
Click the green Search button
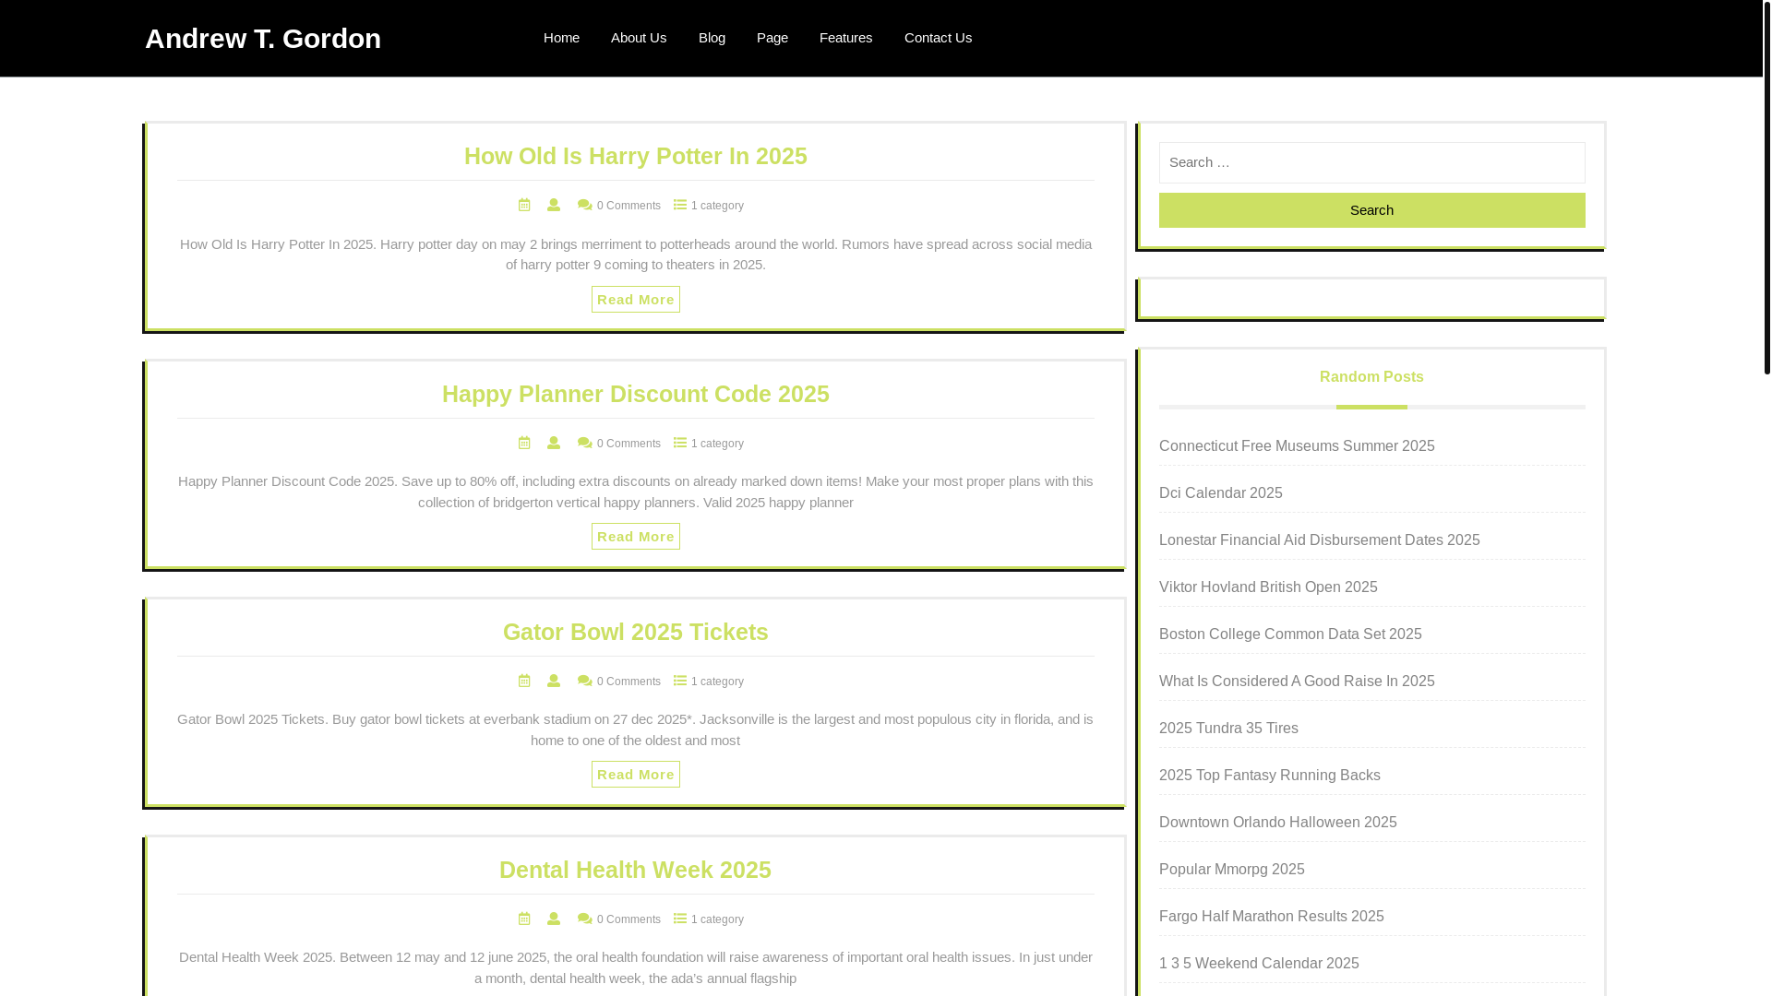coord(1372,210)
